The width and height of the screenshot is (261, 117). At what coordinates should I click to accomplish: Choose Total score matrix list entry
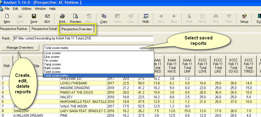(99, 76)
